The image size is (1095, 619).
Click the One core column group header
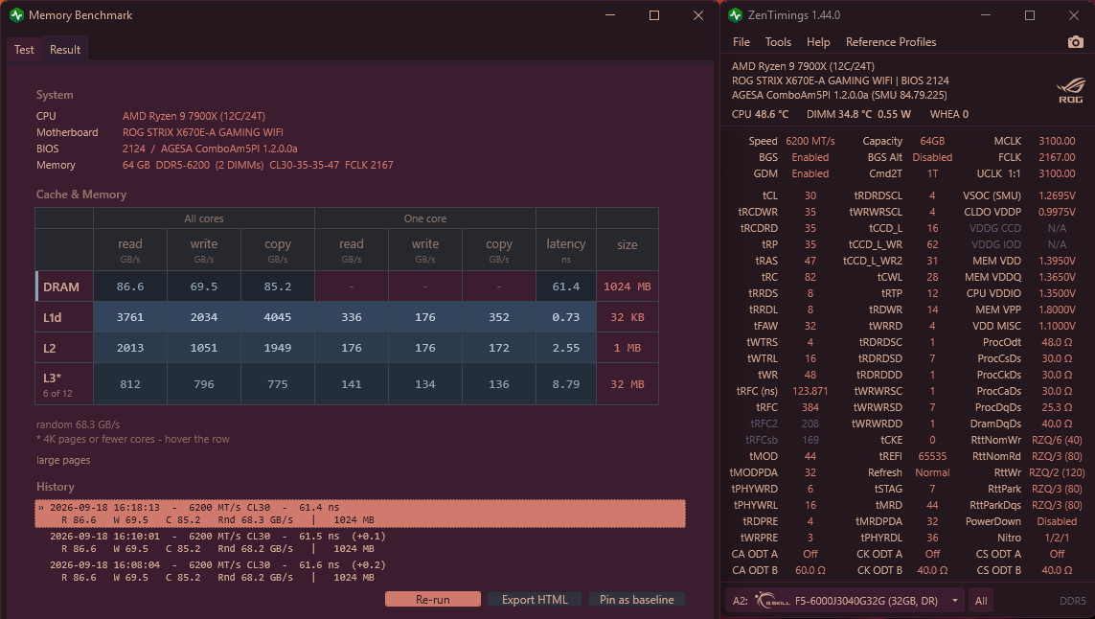(424, 218)
